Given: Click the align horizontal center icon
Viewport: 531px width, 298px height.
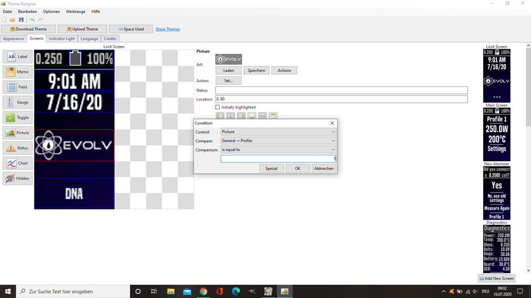Looking at the screenshot, I should click(230, 116).
